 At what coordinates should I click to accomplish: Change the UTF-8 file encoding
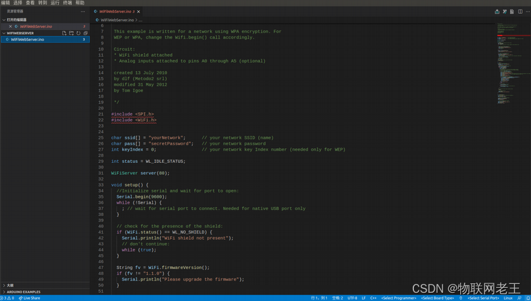coord(352,298)
